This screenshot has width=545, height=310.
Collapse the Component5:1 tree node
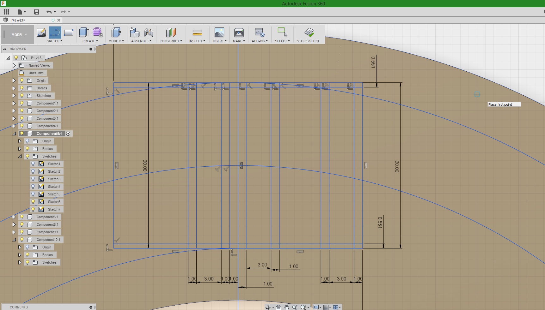[14, 134]
